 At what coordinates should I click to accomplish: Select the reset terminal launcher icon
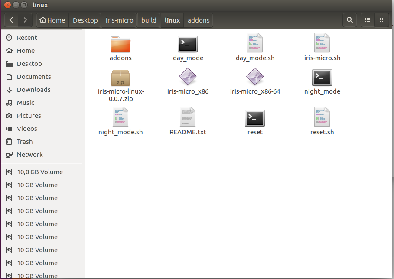(255, 118)
